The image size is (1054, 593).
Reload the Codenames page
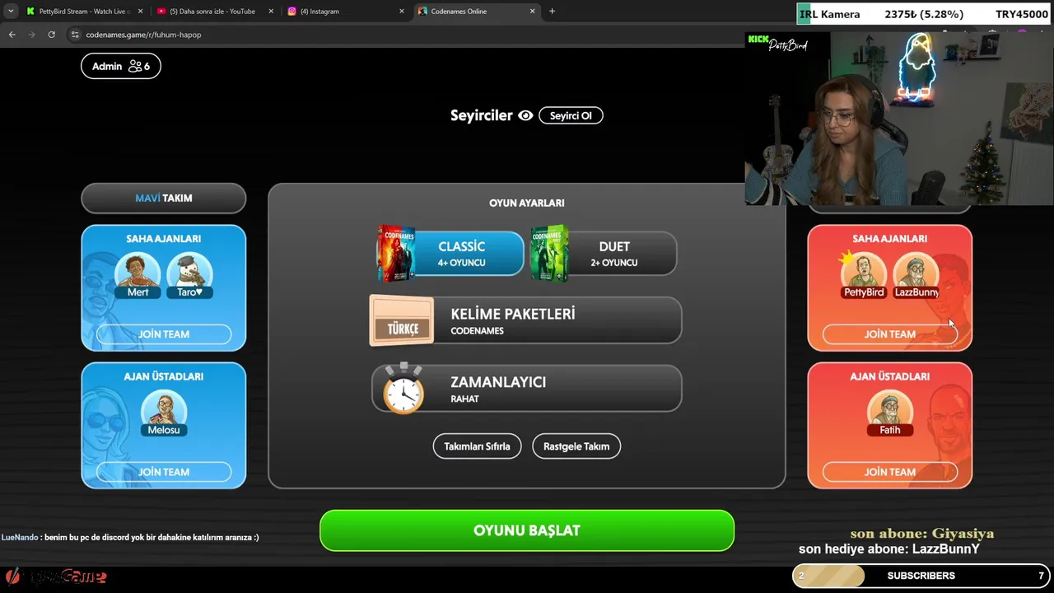pos(51,35)
